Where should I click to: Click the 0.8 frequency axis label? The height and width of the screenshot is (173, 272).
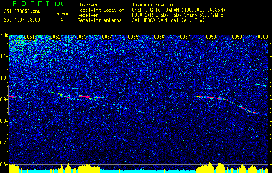pos(3,121)
